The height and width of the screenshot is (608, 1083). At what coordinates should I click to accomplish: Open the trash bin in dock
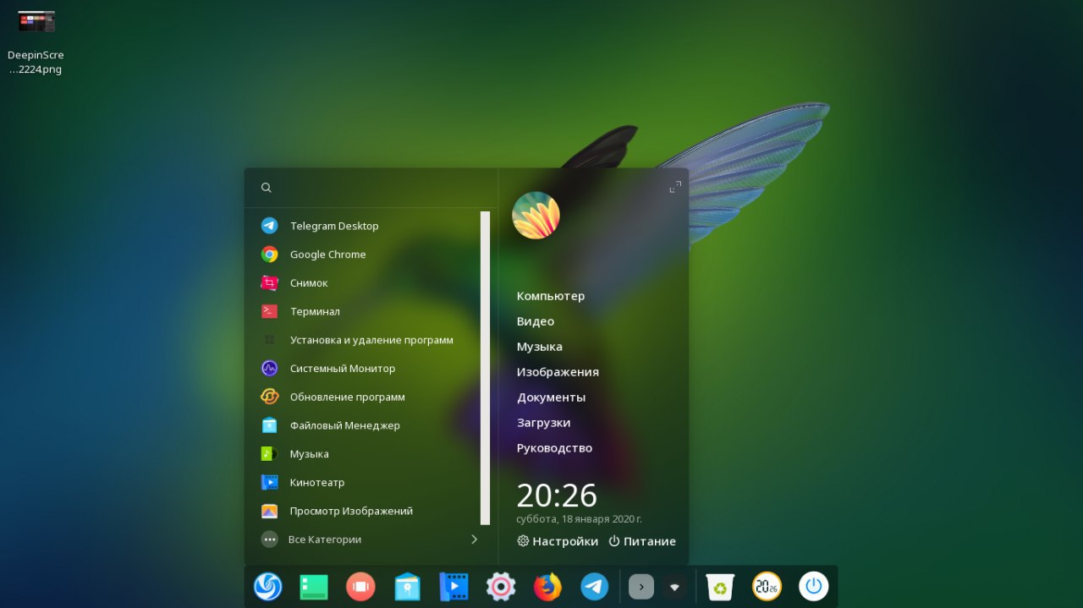[720, 586]
